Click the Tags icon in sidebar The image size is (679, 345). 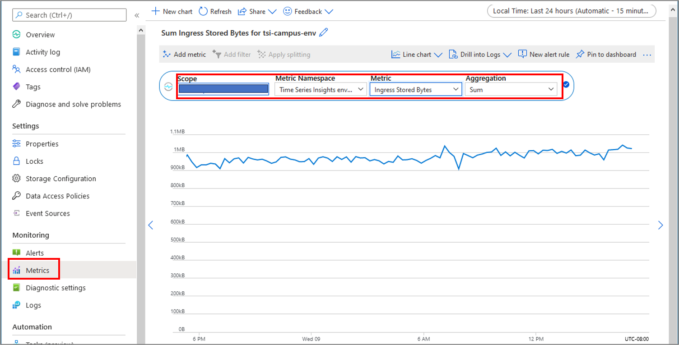tap(17, 87)
